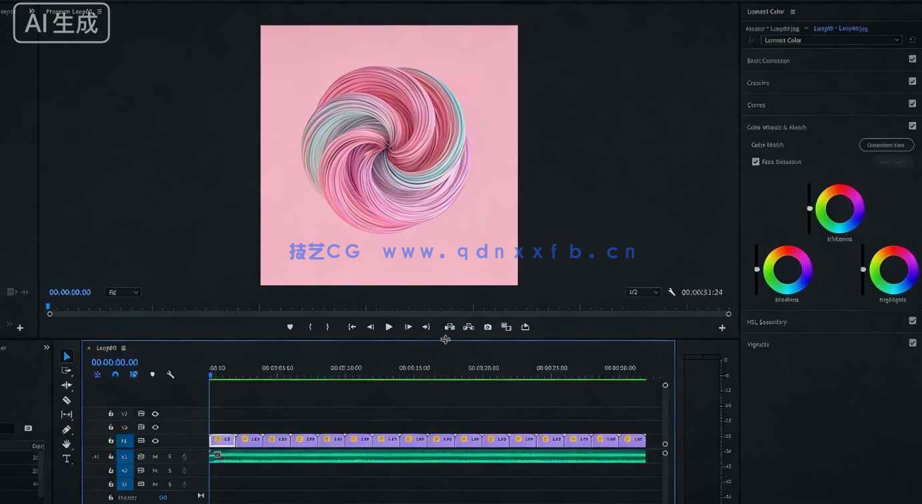Open the Program Monitor settings wrench

pos(672,292)
